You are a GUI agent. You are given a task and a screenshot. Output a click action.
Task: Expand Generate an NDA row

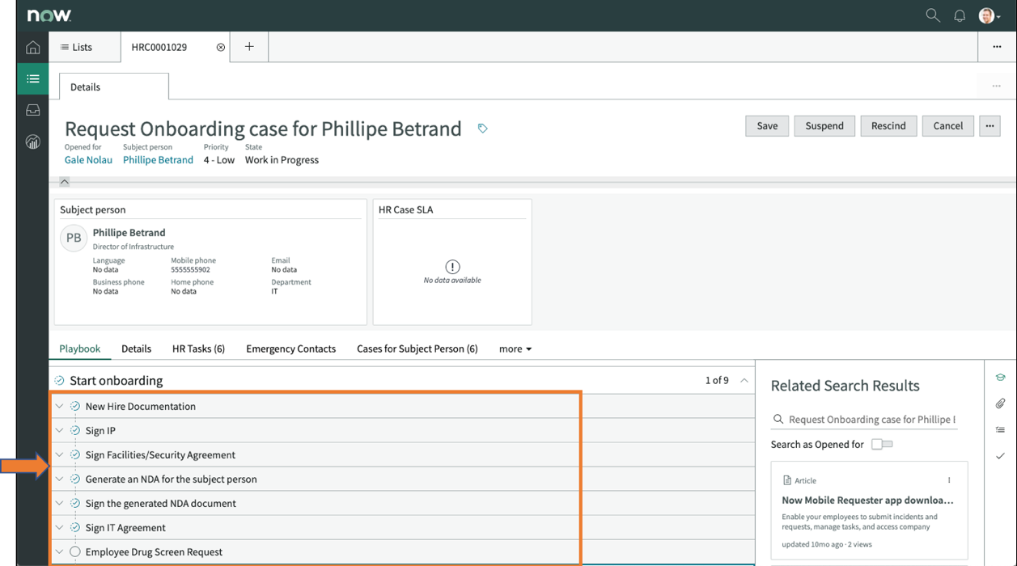[x=59, y=479]
